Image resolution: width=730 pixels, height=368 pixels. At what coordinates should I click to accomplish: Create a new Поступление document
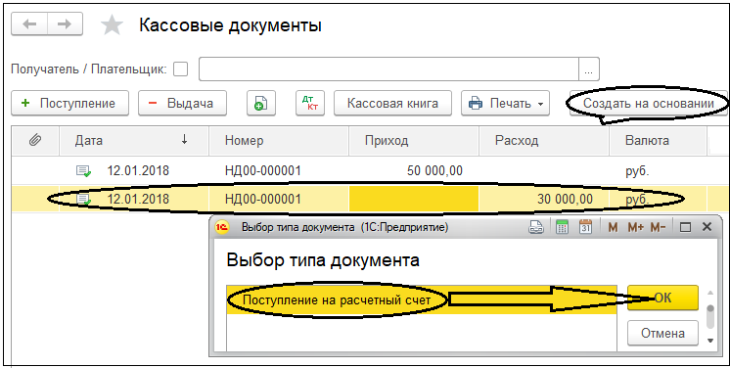point(69,103)
